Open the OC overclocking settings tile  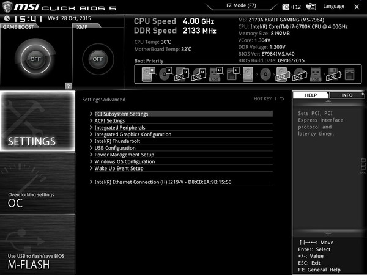point(38,183)
